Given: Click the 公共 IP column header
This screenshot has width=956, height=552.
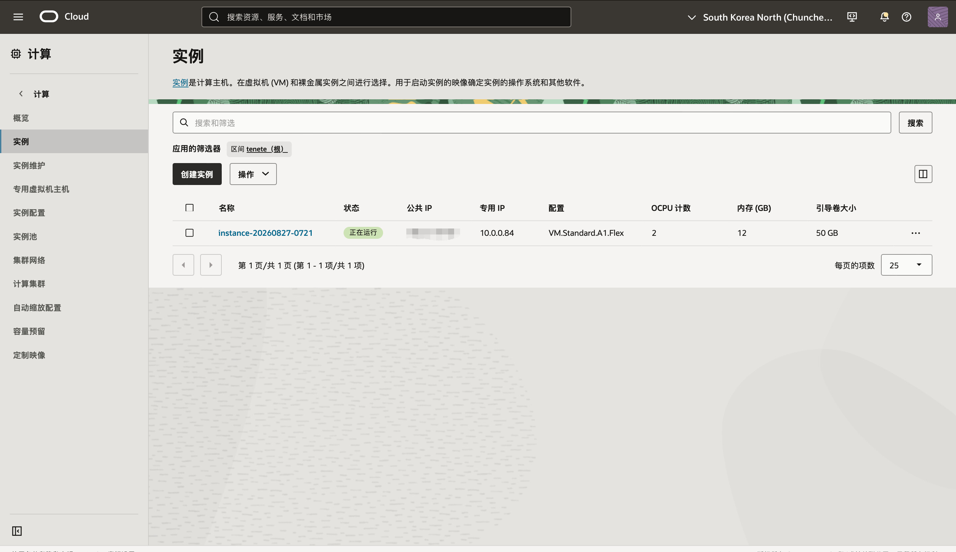Looking at the screenshot, I should (x=420, y=208).
